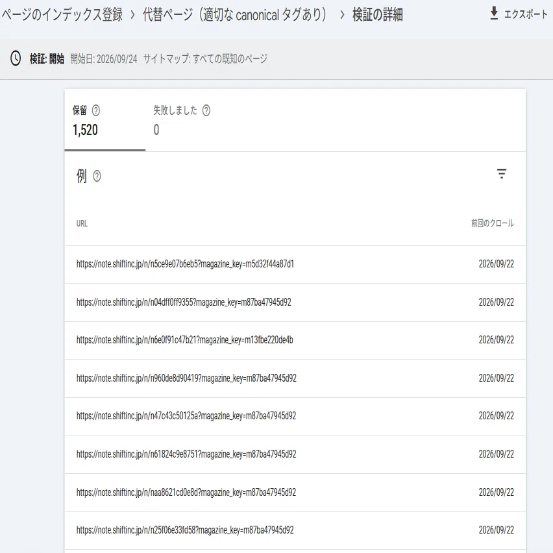The width and height of the screenshot is (553, 553).
Task: Open the filter rows icon
Action: click(x=502, y=173)
